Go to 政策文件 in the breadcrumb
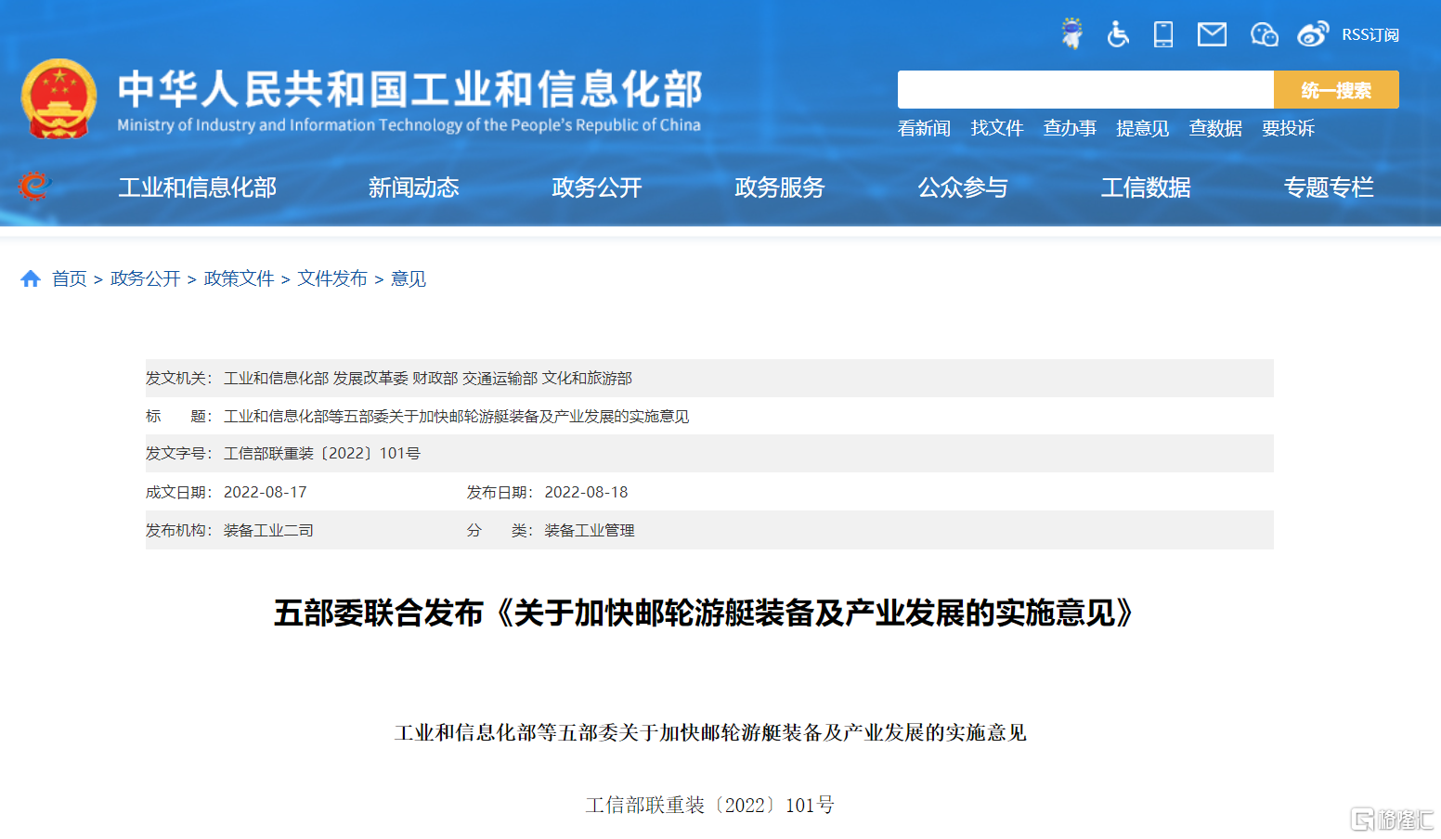1441x839 pixels. pos(239,278)
